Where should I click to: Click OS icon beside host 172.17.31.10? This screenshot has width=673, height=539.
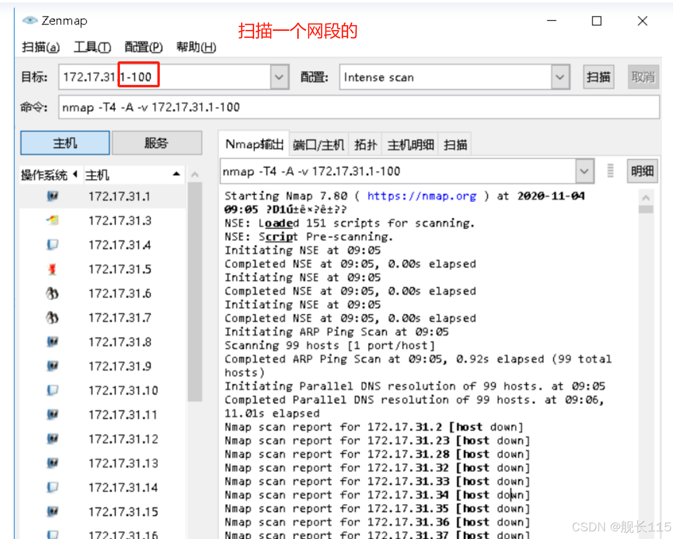tap(52, 390)
